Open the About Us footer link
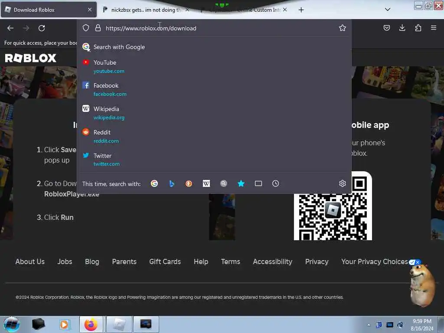This screenshot has height=333, width=444. [x=30, y=261]
